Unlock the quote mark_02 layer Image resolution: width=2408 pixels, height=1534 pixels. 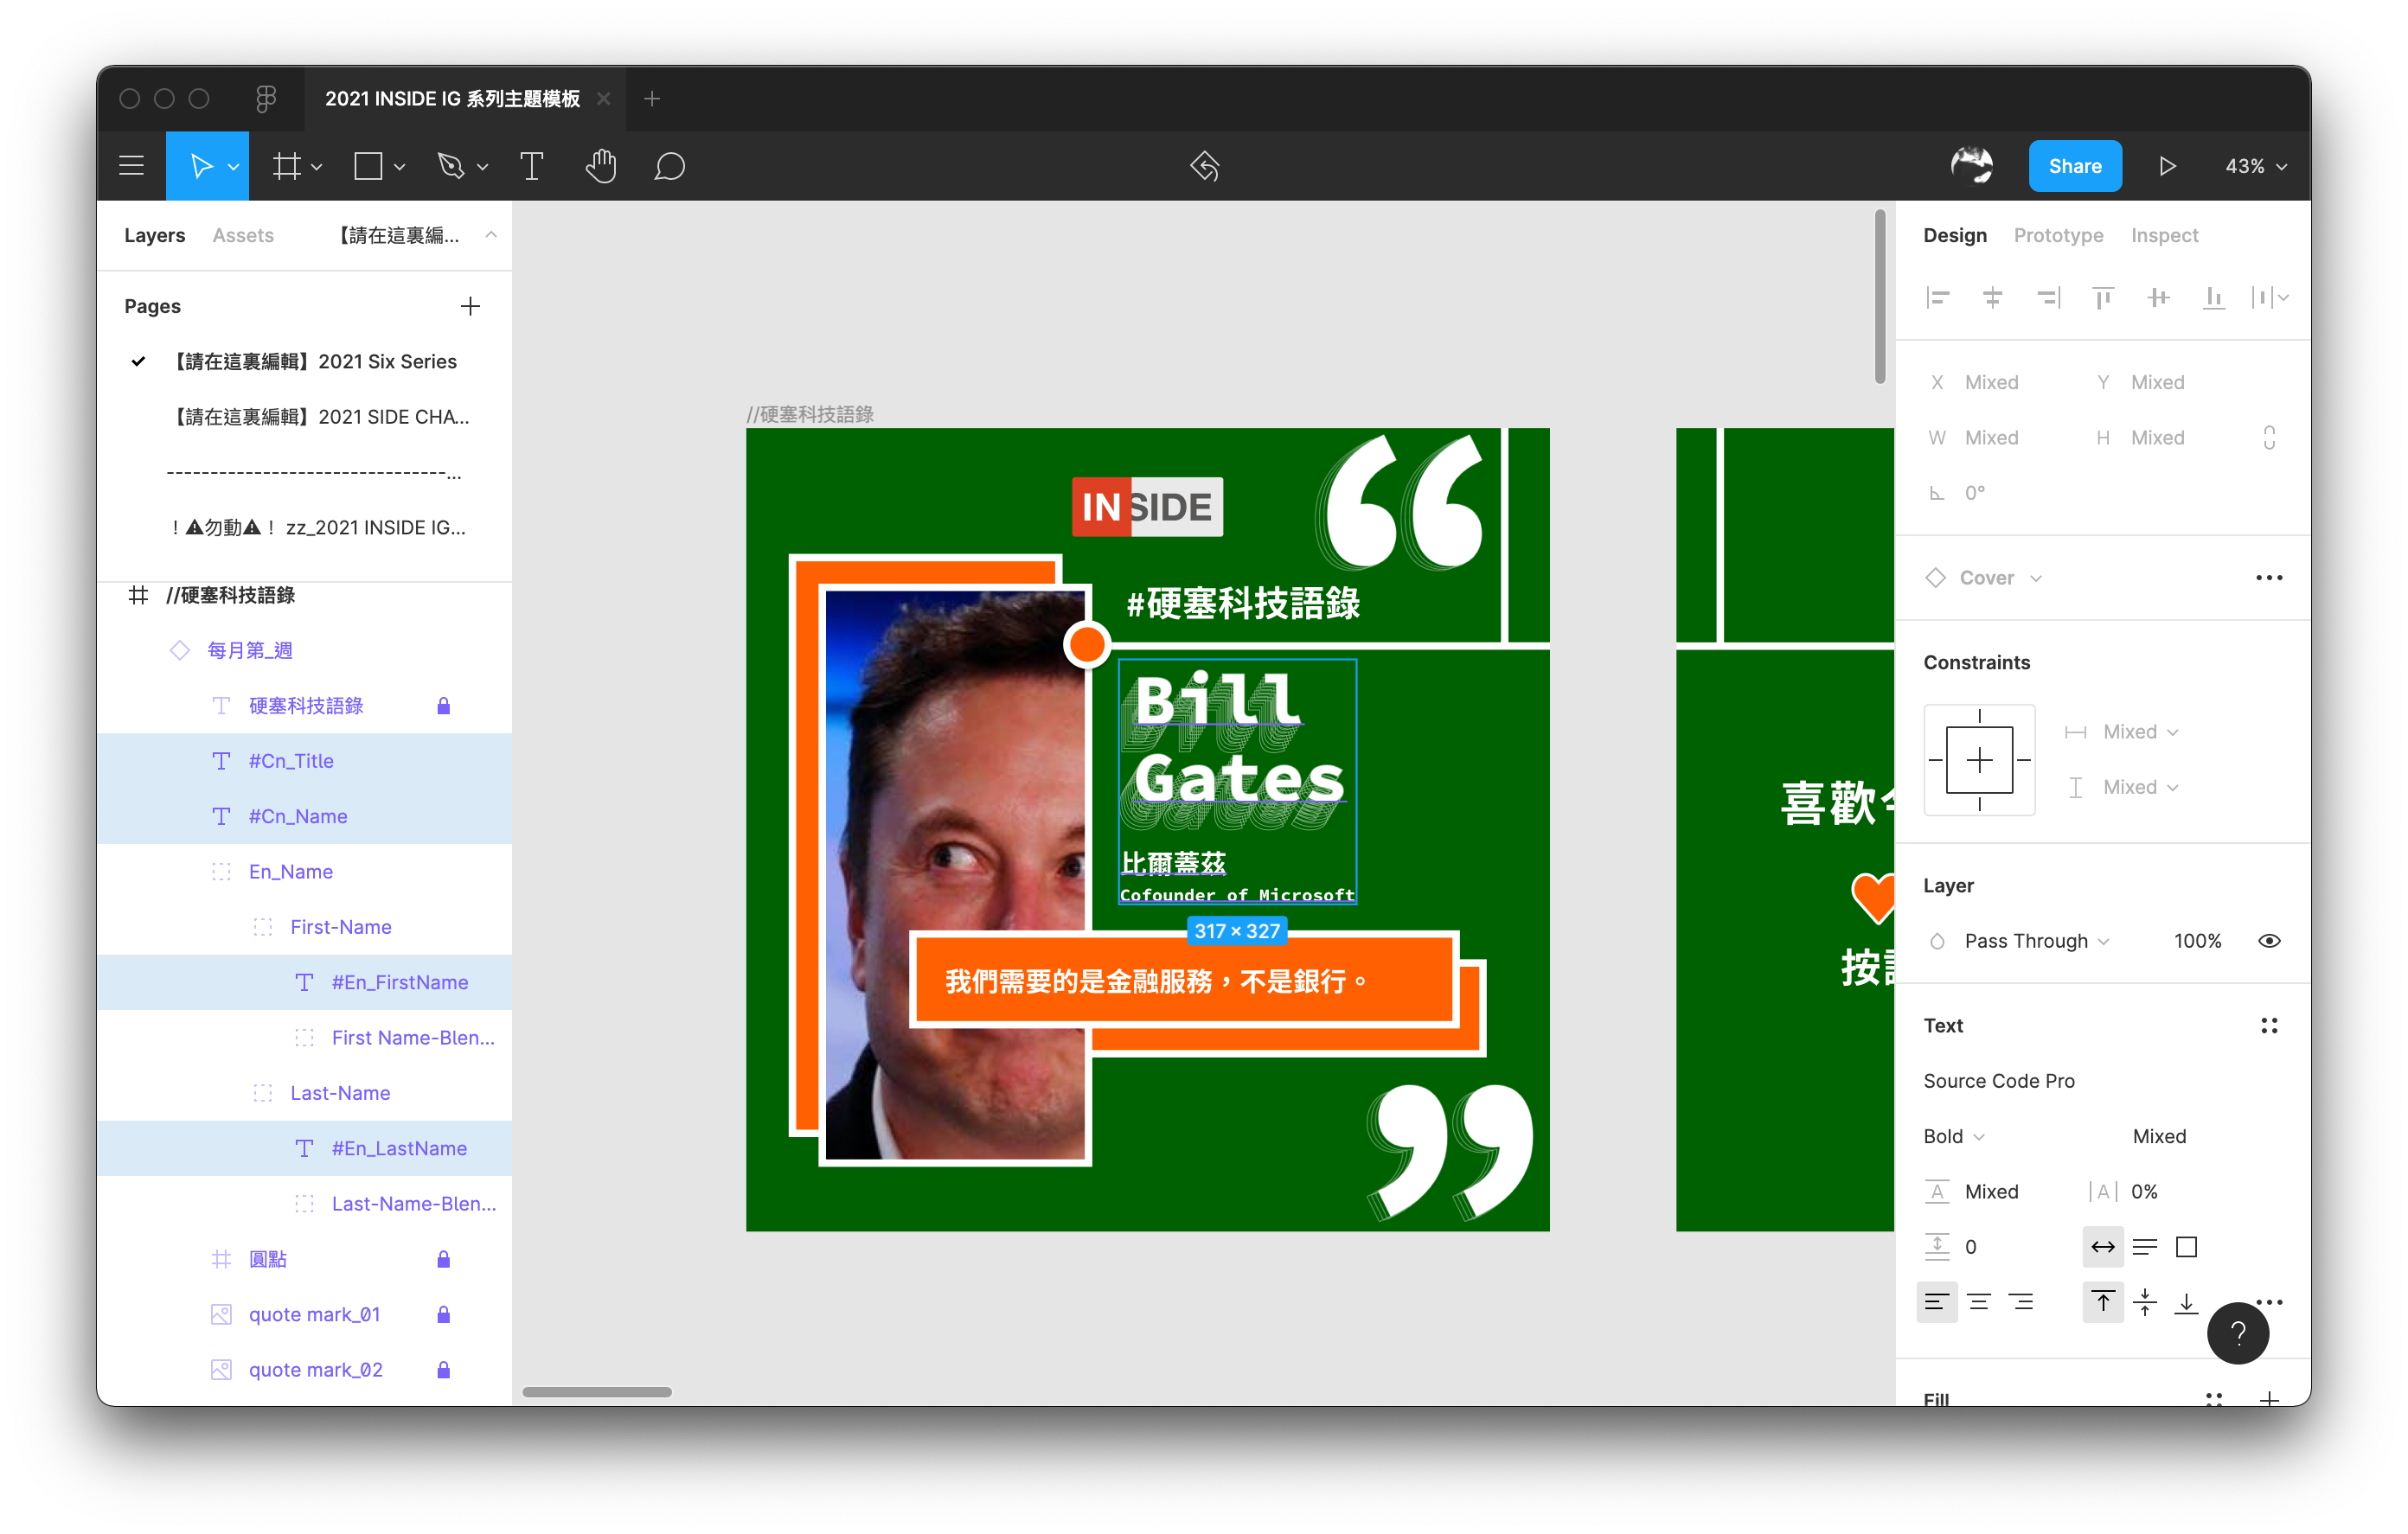tap(443, 1370)
